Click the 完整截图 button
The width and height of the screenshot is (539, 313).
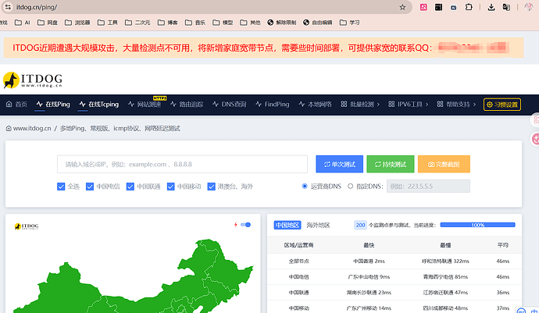pos(444,164)
